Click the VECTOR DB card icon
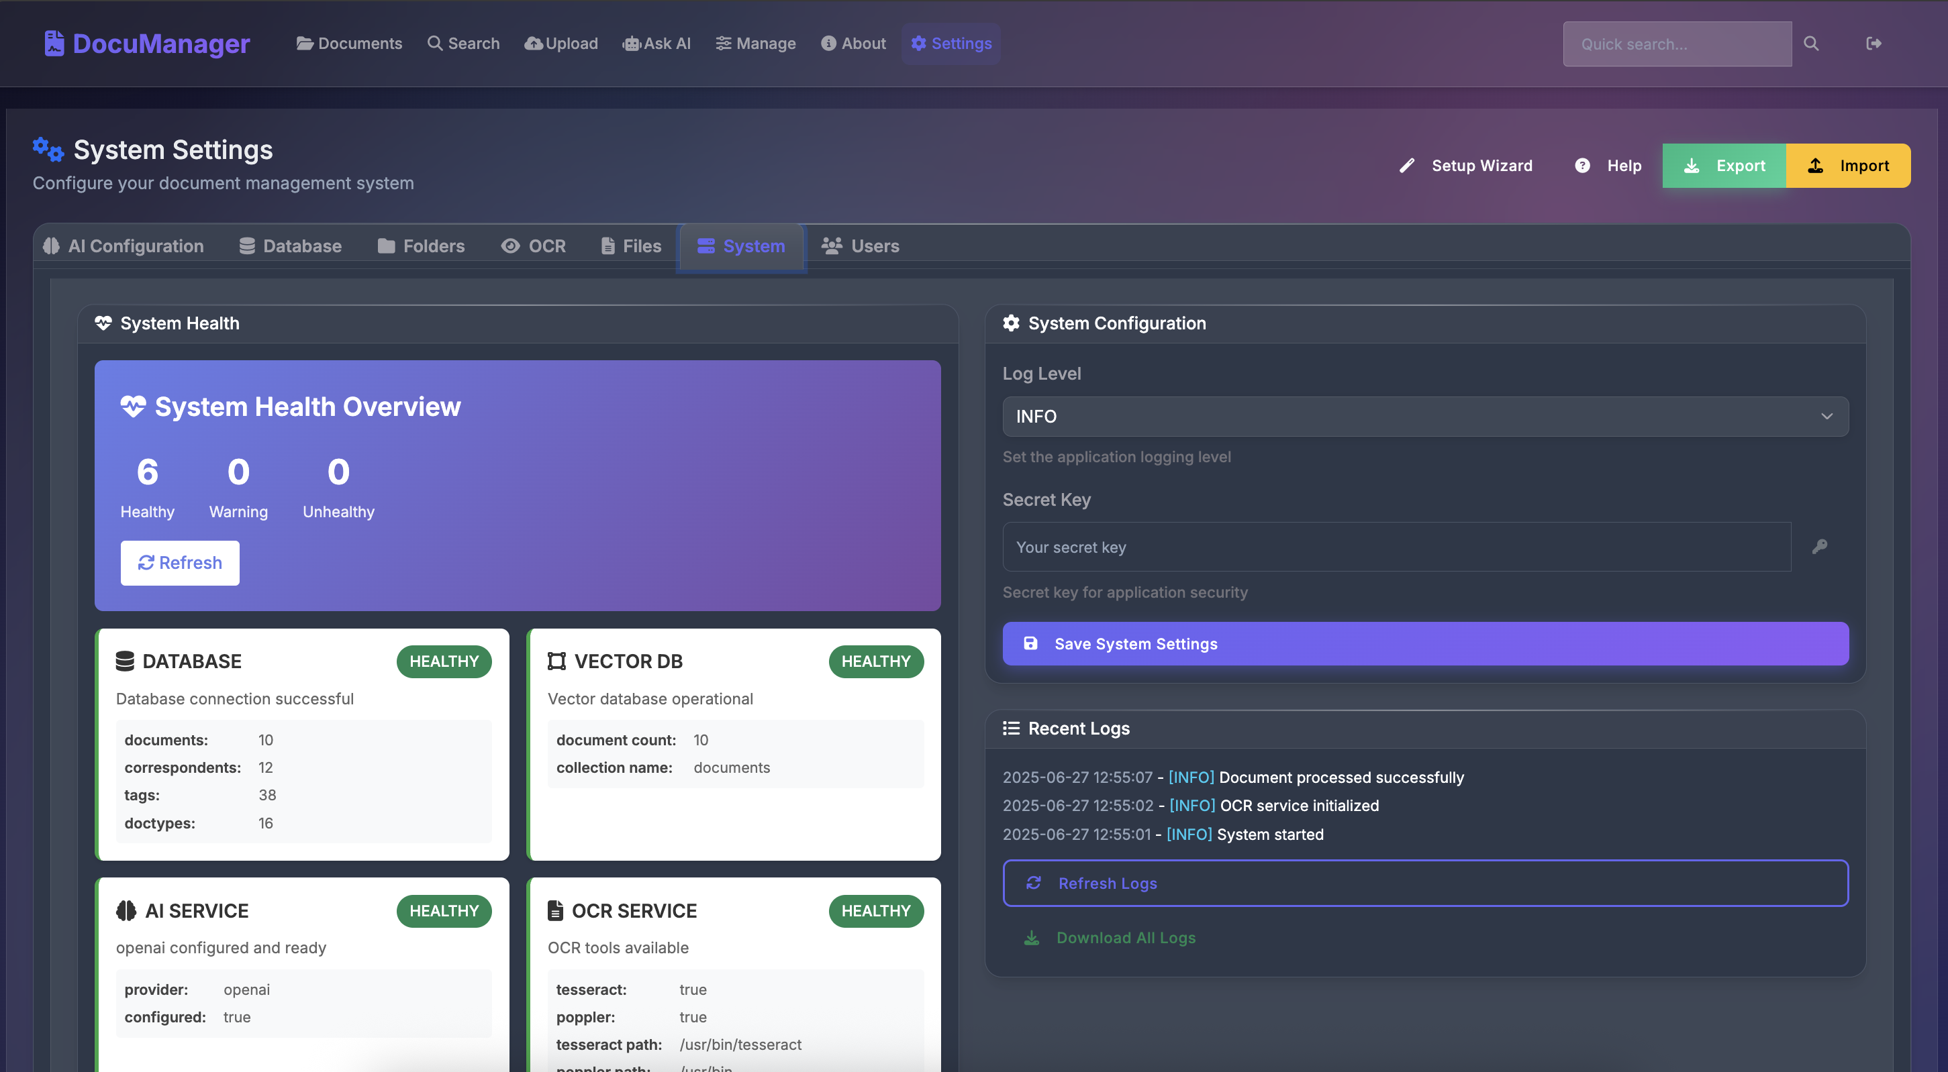This screenshot has width=1948, height=1072. (556, 661)
